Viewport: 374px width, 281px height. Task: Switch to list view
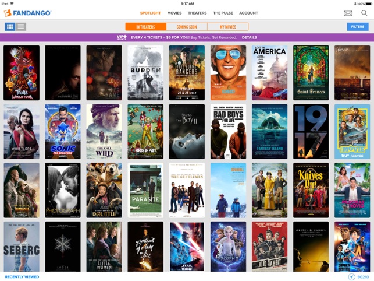(x=21, y=27)
